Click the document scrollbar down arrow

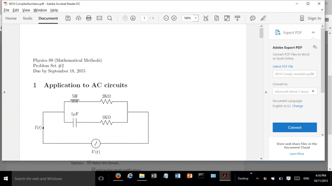[x=261, y=158]
